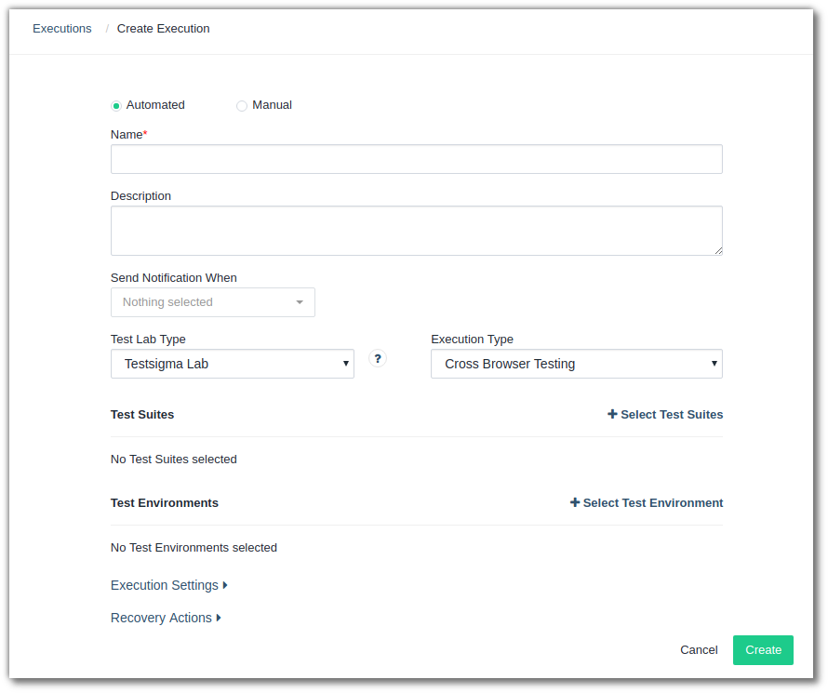The image size is (828, 693).
Task: Select the Manual radio button
Action: 241,105
